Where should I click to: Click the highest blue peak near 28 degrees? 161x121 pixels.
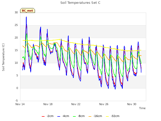coord(26,17)
